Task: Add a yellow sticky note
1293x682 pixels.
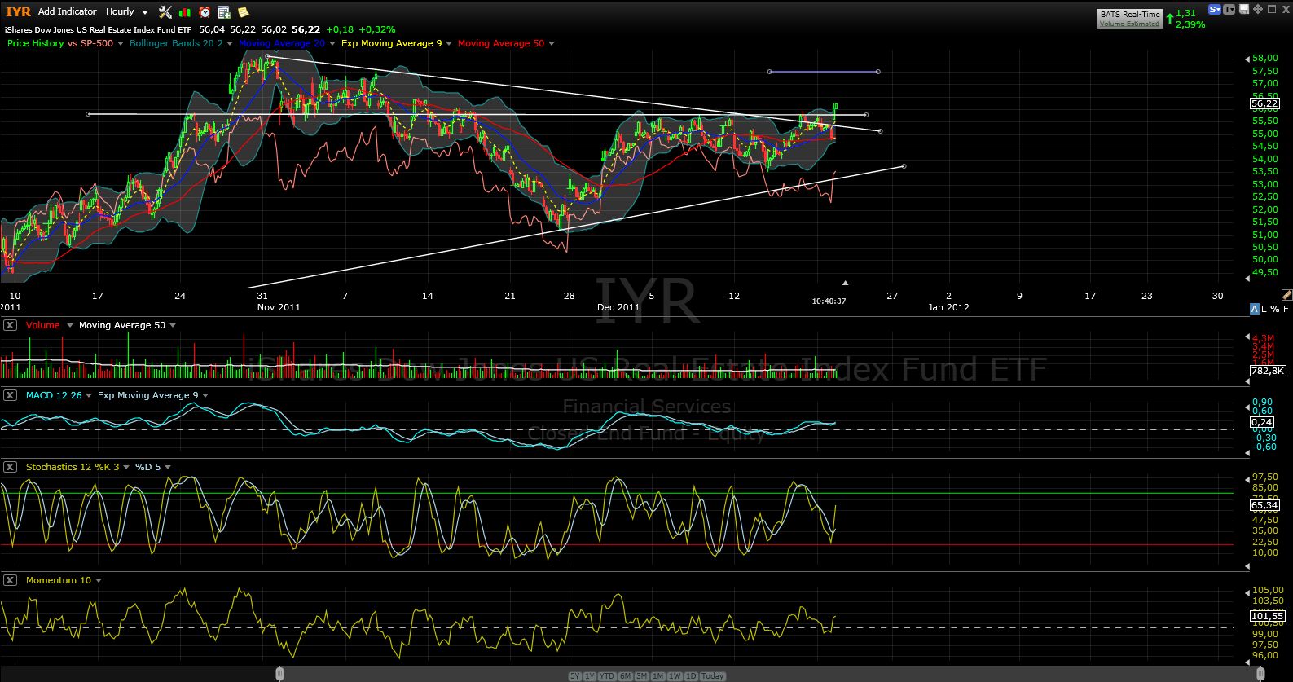Action: pyautogui.click(x=243, y=11)
